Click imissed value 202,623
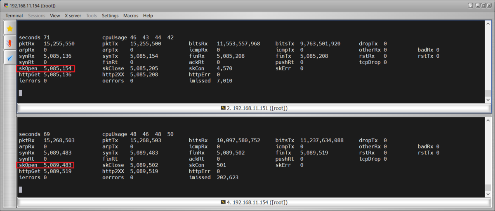The image size is (495, 211). click(228, 178)
